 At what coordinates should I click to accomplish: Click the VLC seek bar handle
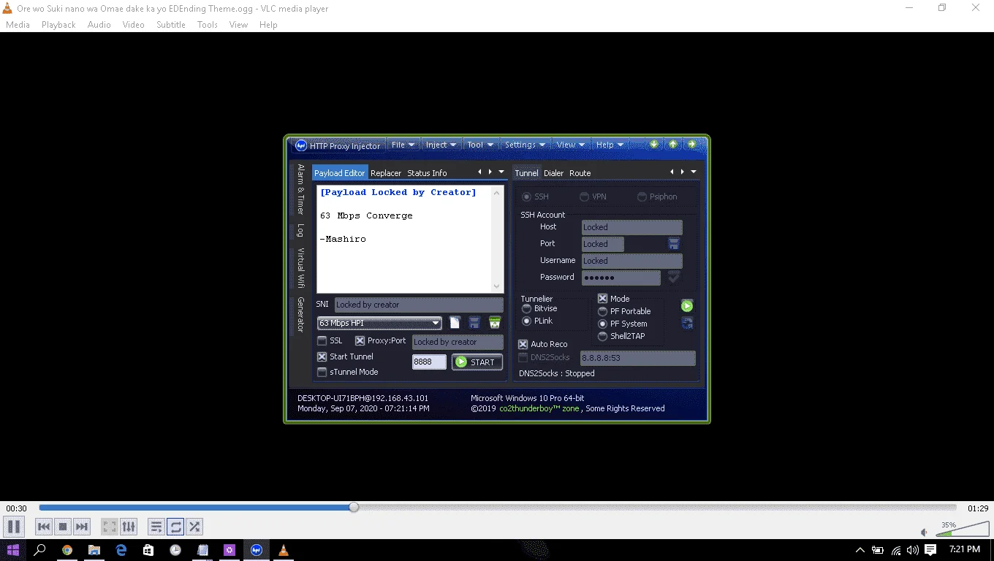(x=354, y=507)
